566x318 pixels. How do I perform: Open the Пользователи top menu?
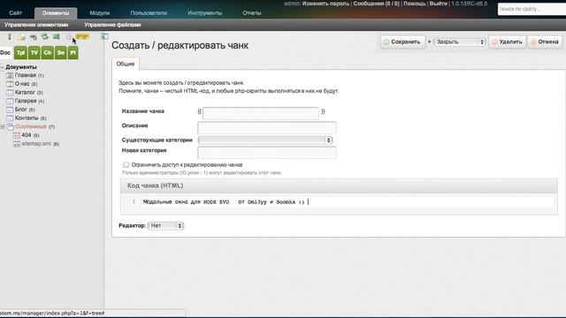pos(149,13)
